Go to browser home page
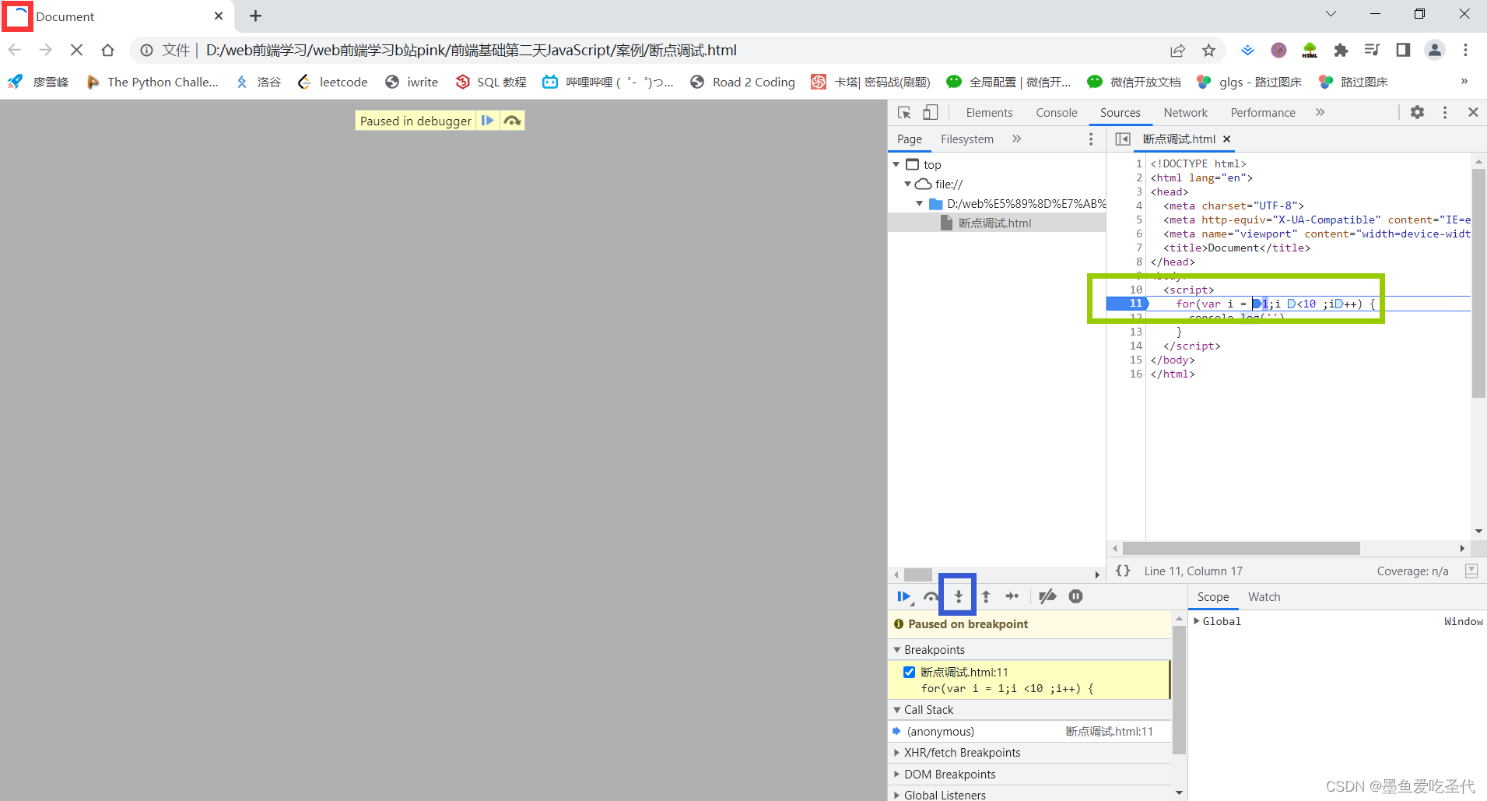Image resolution: width=1487 pixels, height=801 pixels. tap(107, 50)
